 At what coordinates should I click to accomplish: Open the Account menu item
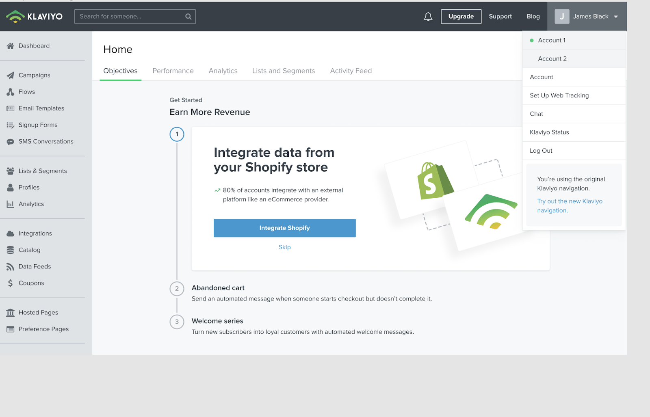pyautogui.click(x=574, y=77)
